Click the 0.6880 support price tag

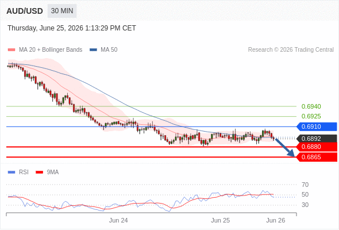pos(317,147)
